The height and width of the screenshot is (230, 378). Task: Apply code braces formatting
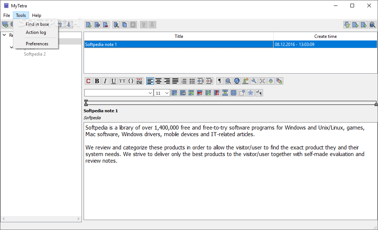(x=131, y=81)
